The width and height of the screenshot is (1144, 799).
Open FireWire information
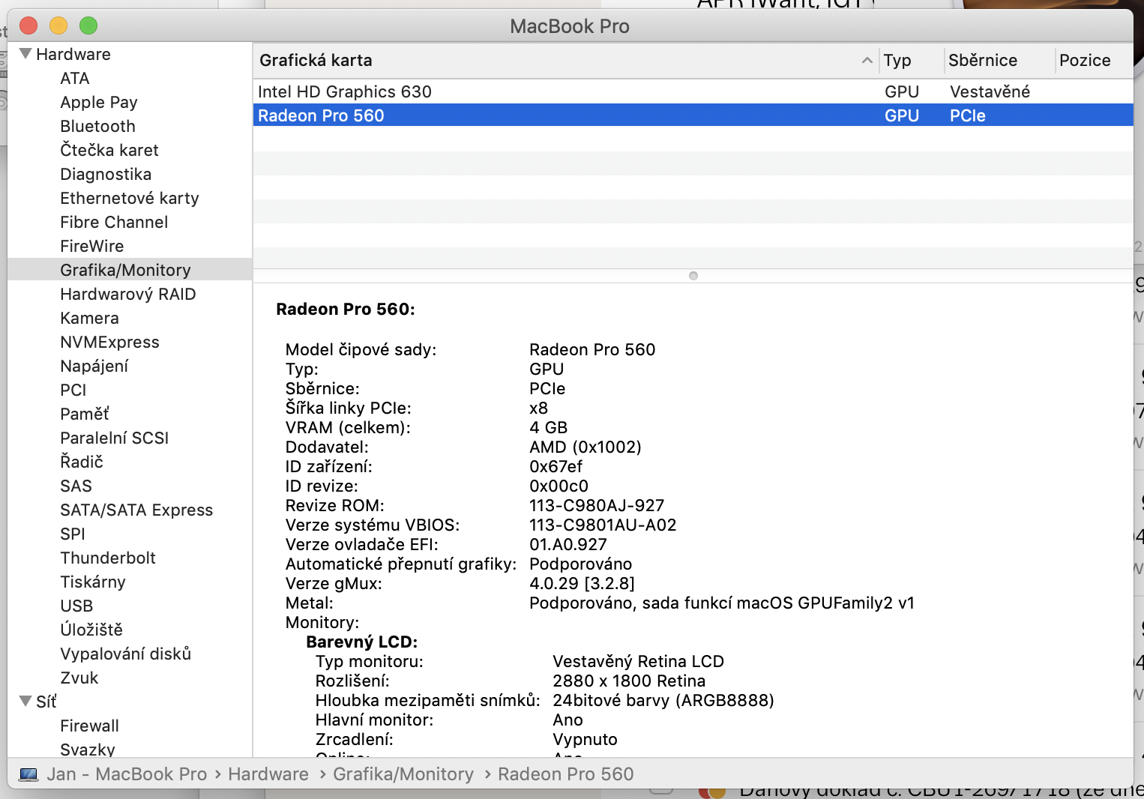[x=92, y=246]
